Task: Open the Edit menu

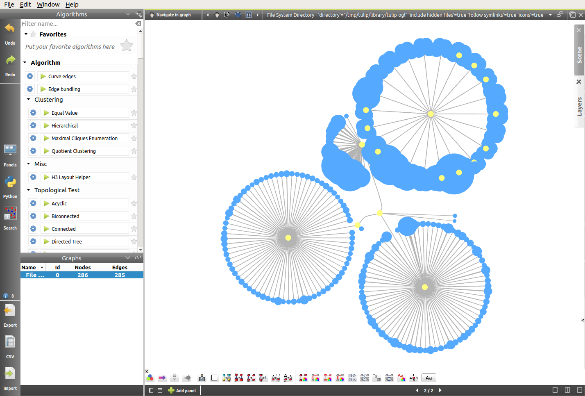Action: click(25, 5)
